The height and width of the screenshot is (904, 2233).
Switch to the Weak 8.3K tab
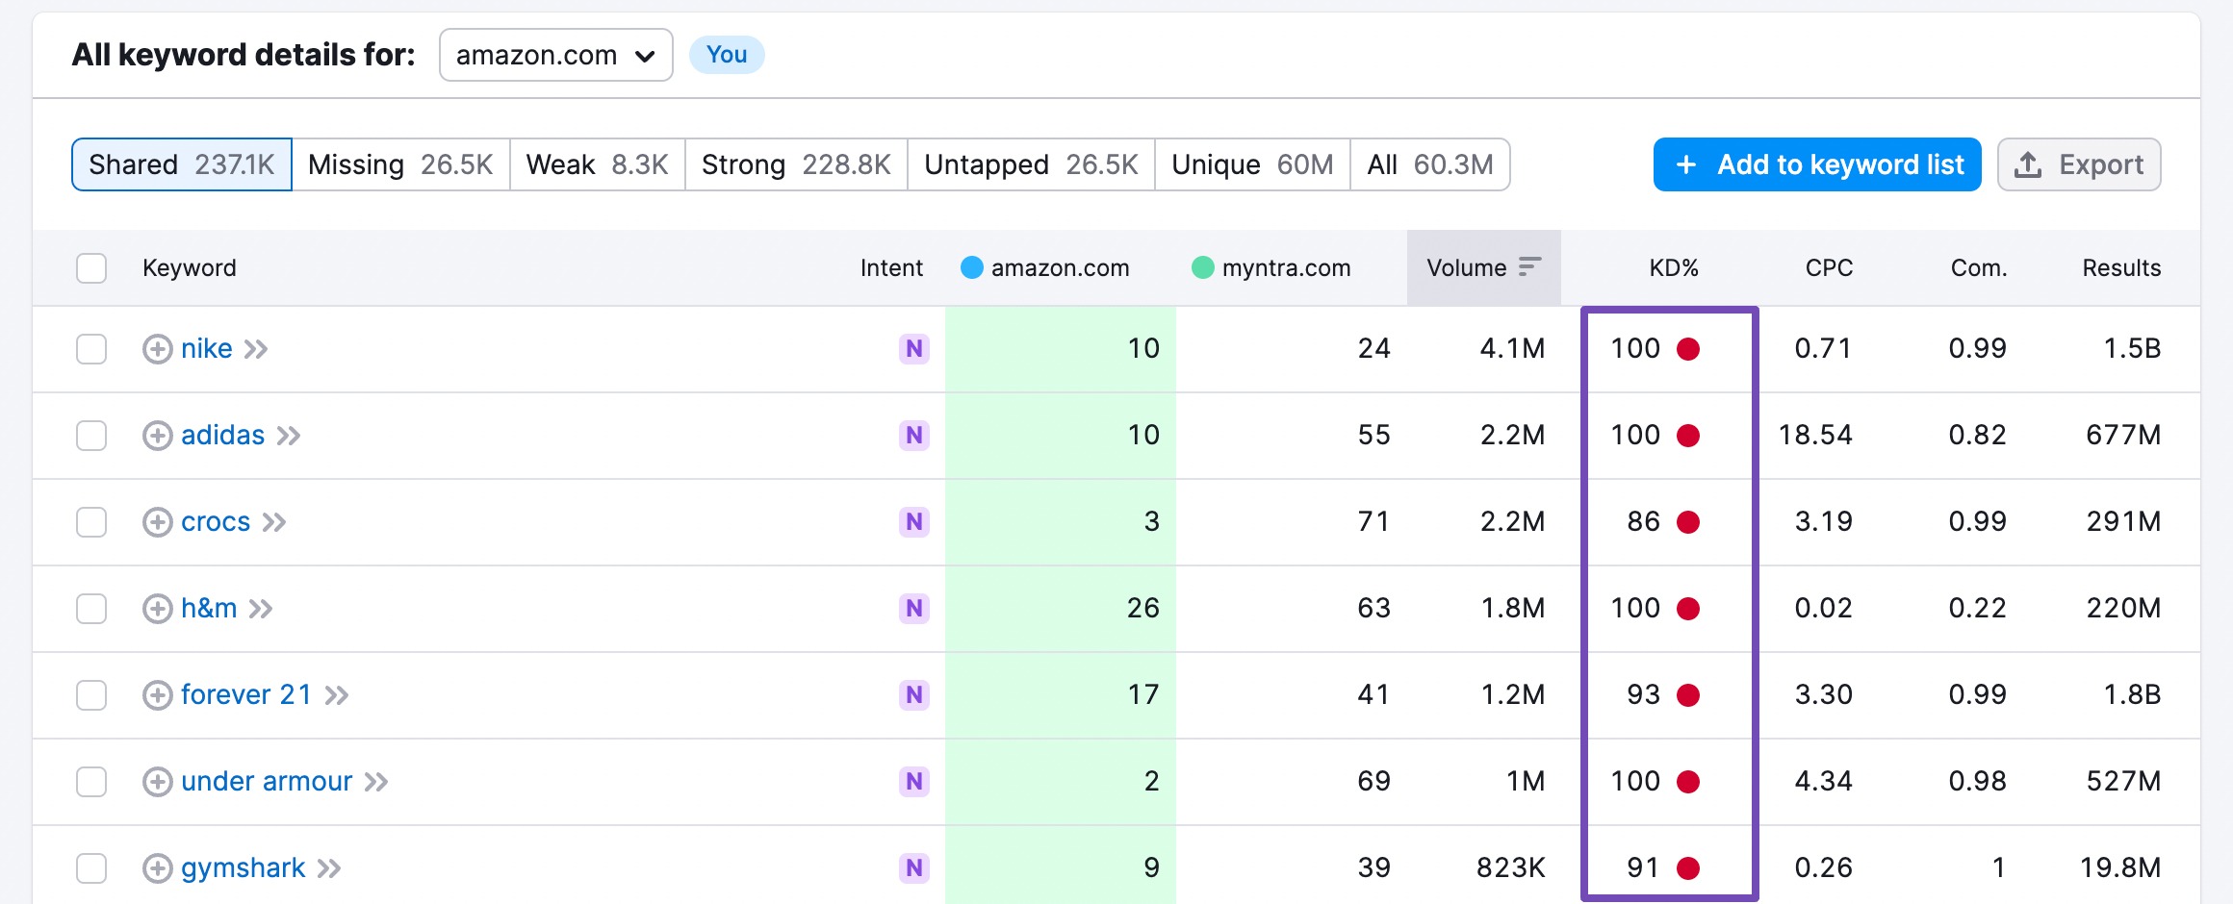coord(597,164)
